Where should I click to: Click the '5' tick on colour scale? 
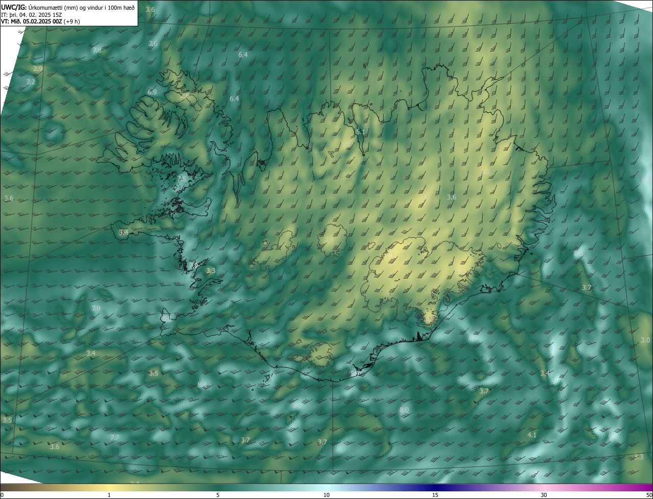pyautogui.click(x=218, y=495)
